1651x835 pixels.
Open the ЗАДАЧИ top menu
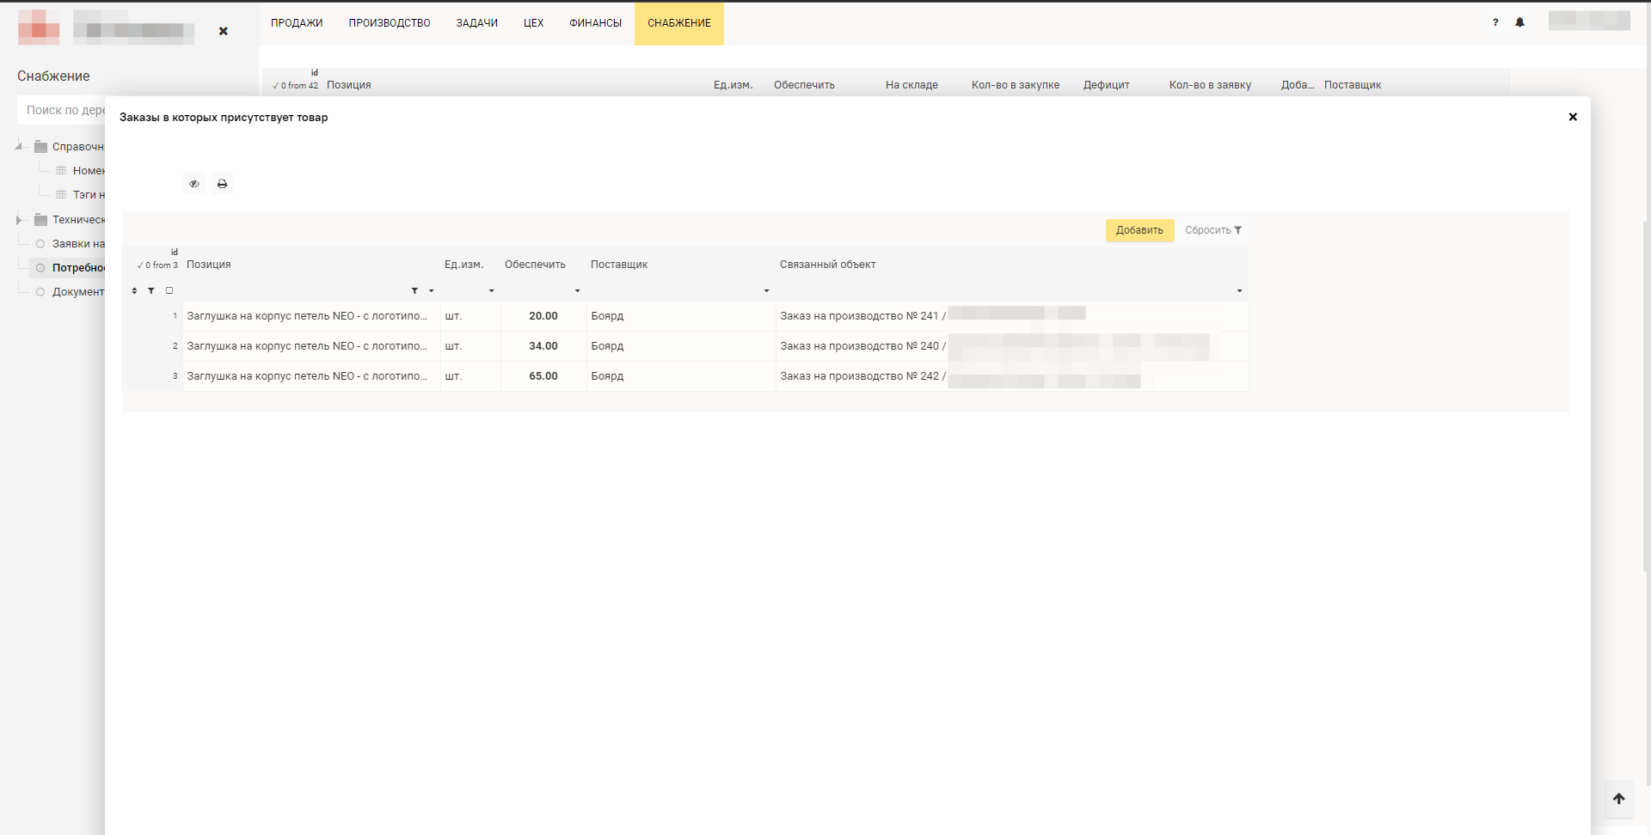[477, 23]
